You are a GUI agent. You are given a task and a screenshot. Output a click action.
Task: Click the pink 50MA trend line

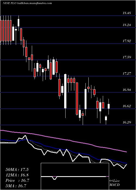pyautogui.click(x=63, y=139)
